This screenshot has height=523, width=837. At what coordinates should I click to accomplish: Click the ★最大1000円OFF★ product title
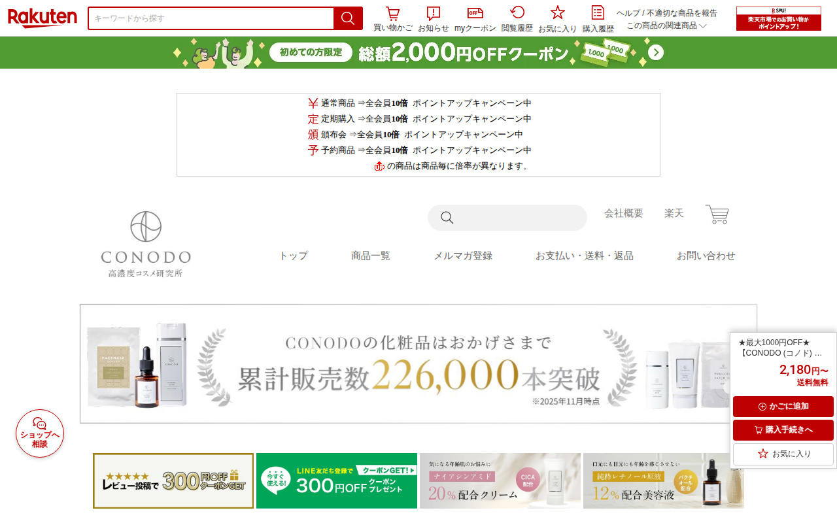[x=780, y=348]
